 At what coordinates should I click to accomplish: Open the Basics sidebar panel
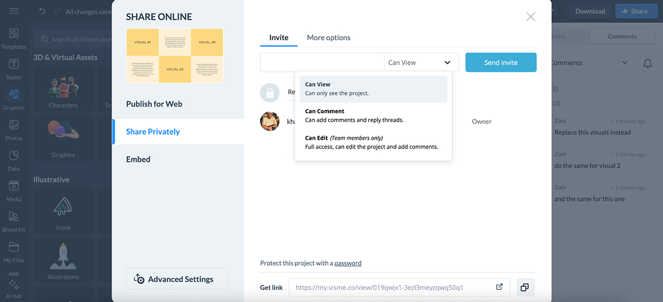14,69
